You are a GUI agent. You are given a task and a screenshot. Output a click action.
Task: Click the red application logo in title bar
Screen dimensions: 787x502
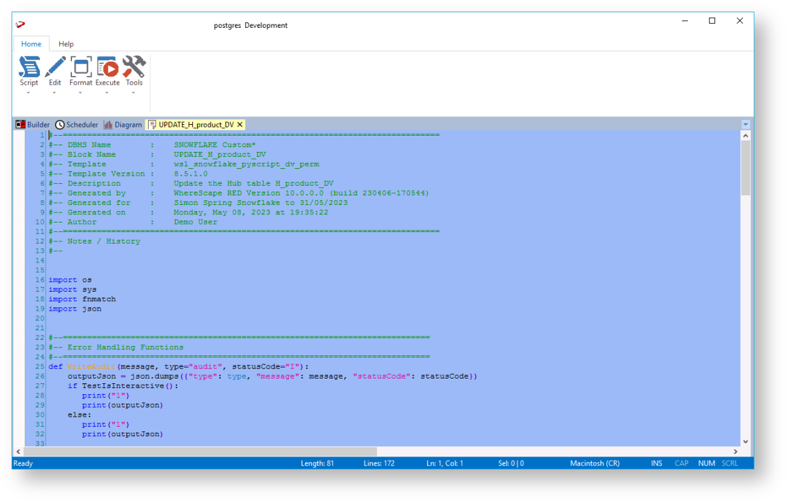point(20,25)
